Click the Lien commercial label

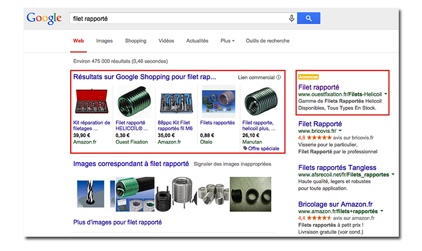click(256, 77)
